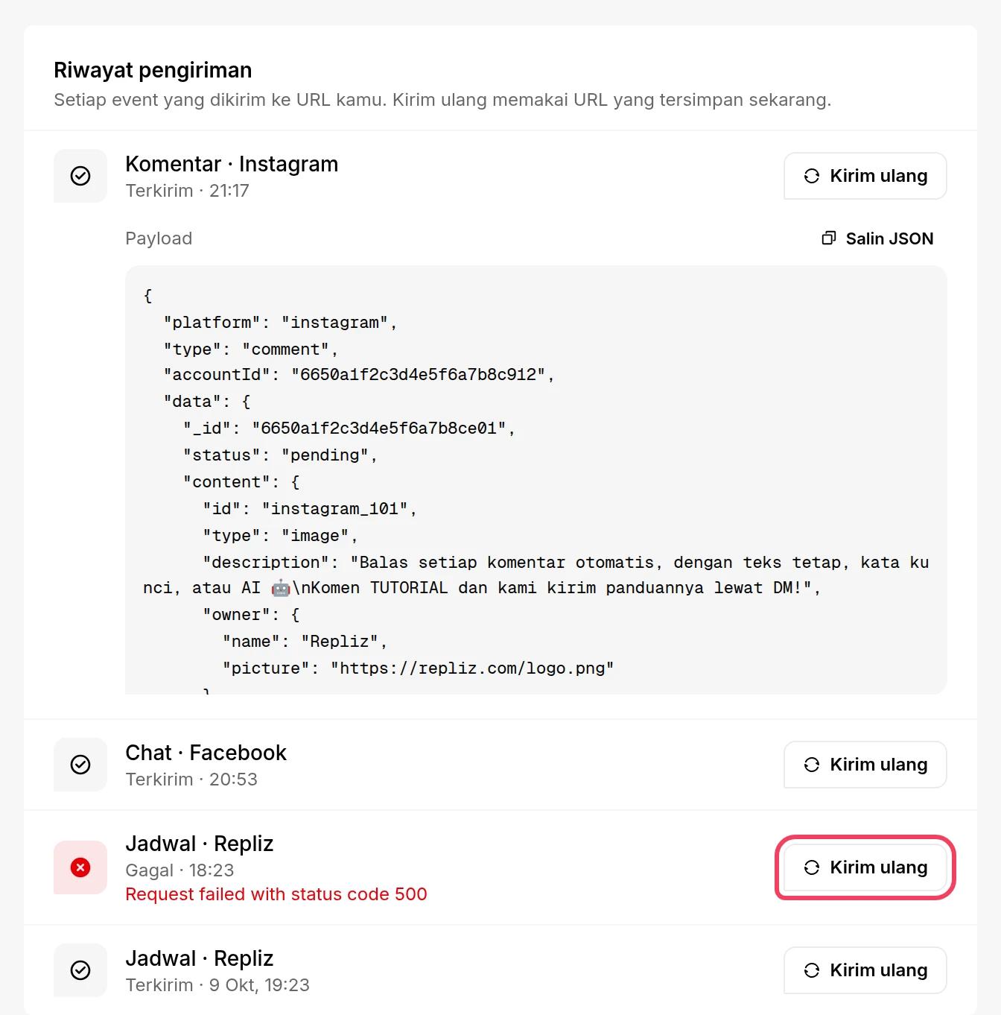Click the error message Request failed with status code 500
This screenshot has width=1001, height=1015.
pyautogui.click(x=276, y=894)
